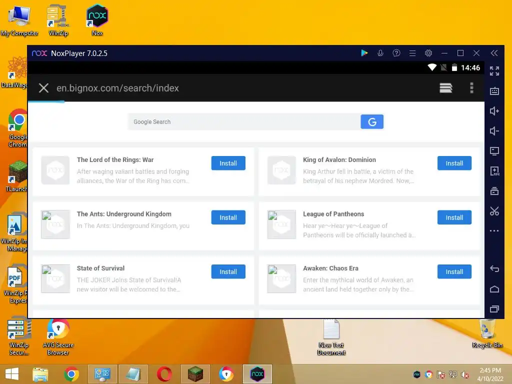Viewport: 512px width, 384px height.
Task: Open NoxPlayer settings gear
Action: 428,53
